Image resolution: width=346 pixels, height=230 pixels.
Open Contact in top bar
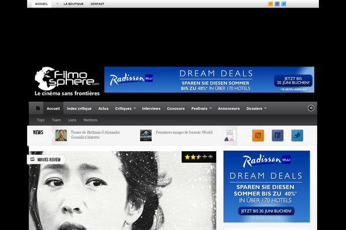97,4
